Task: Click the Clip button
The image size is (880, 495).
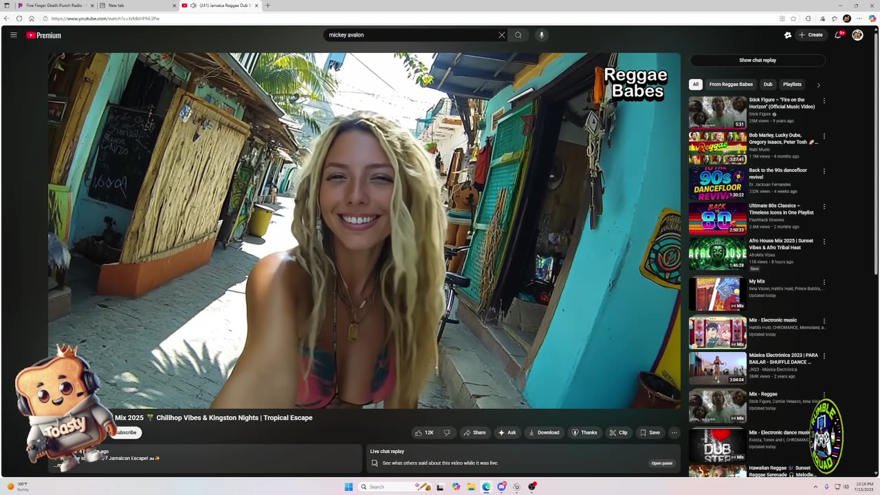Action: pyautogui.click(x=618, y=432)
